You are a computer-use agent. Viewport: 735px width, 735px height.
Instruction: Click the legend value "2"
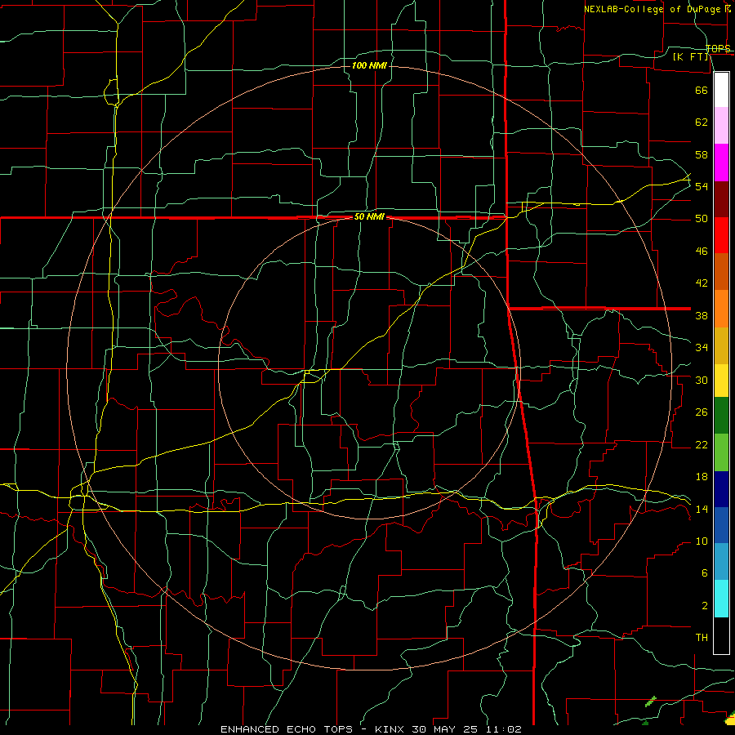point(705,606)
